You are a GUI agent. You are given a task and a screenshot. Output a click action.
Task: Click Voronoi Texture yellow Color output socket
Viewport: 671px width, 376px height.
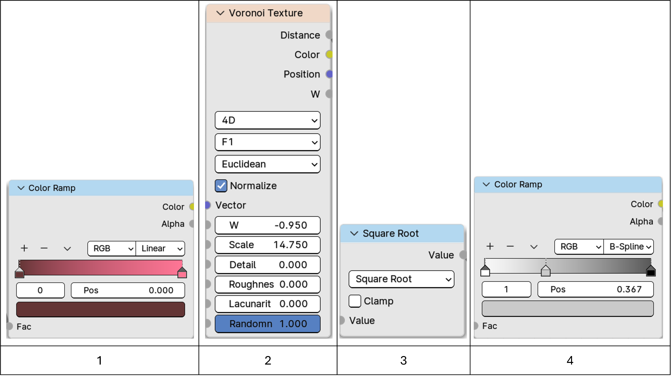329,55
